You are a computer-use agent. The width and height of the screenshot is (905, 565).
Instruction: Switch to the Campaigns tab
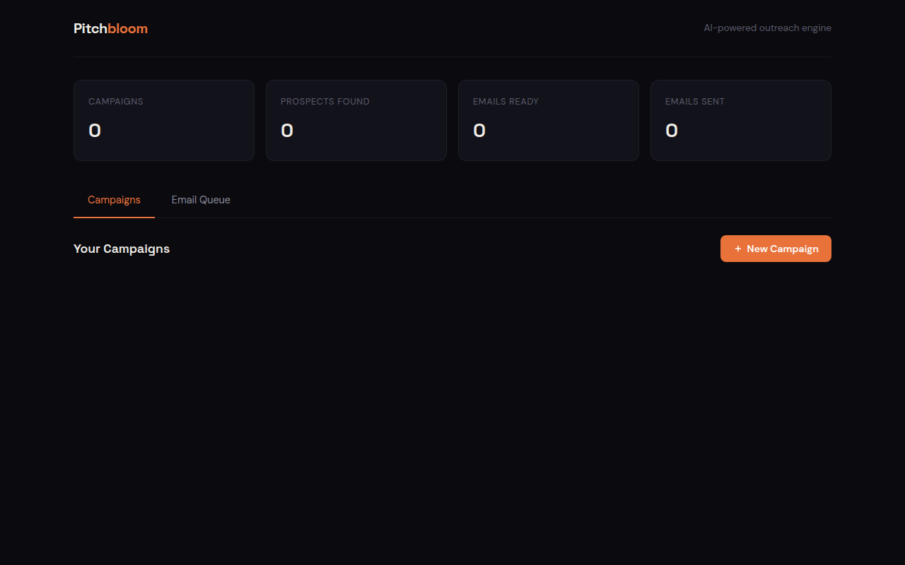point(114,200)
